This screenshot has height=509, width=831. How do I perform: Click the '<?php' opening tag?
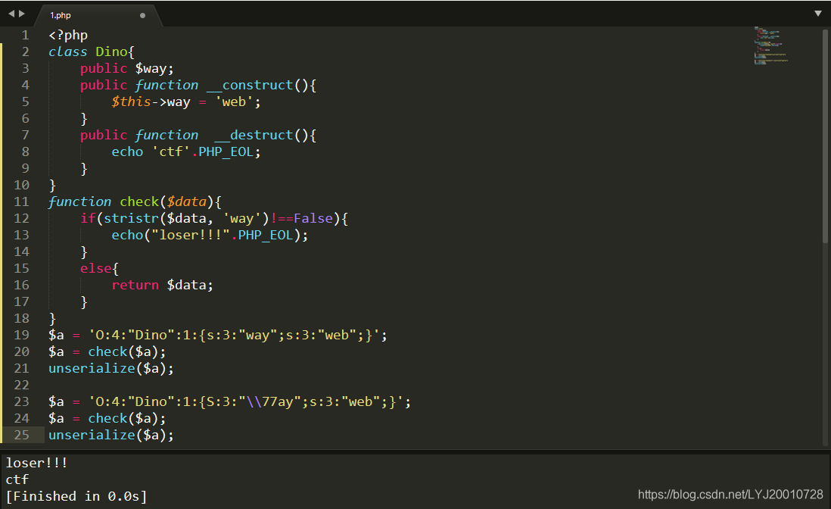coord(68,36)
